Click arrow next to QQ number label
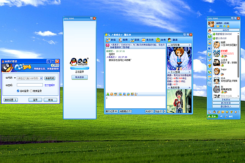This screenshot has height=163, width=245. [15, 78]
